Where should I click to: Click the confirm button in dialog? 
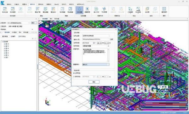(94, 82)
